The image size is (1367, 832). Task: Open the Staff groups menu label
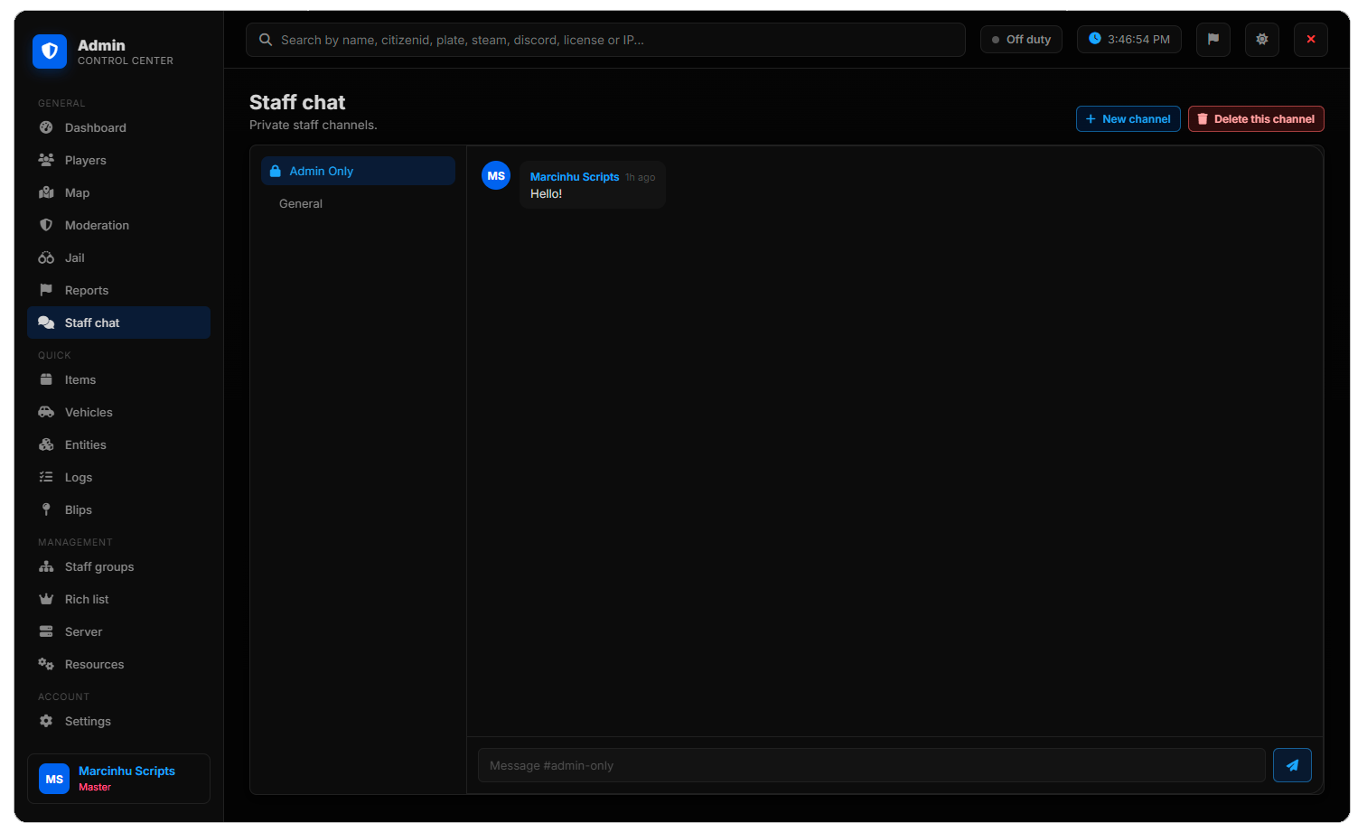click(x=99, y=566)
